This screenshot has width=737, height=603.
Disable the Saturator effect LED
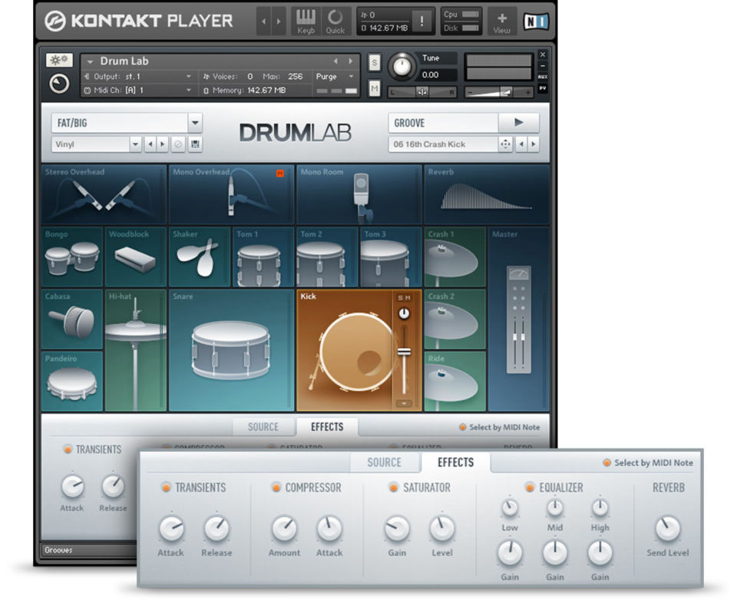[394, 488]
